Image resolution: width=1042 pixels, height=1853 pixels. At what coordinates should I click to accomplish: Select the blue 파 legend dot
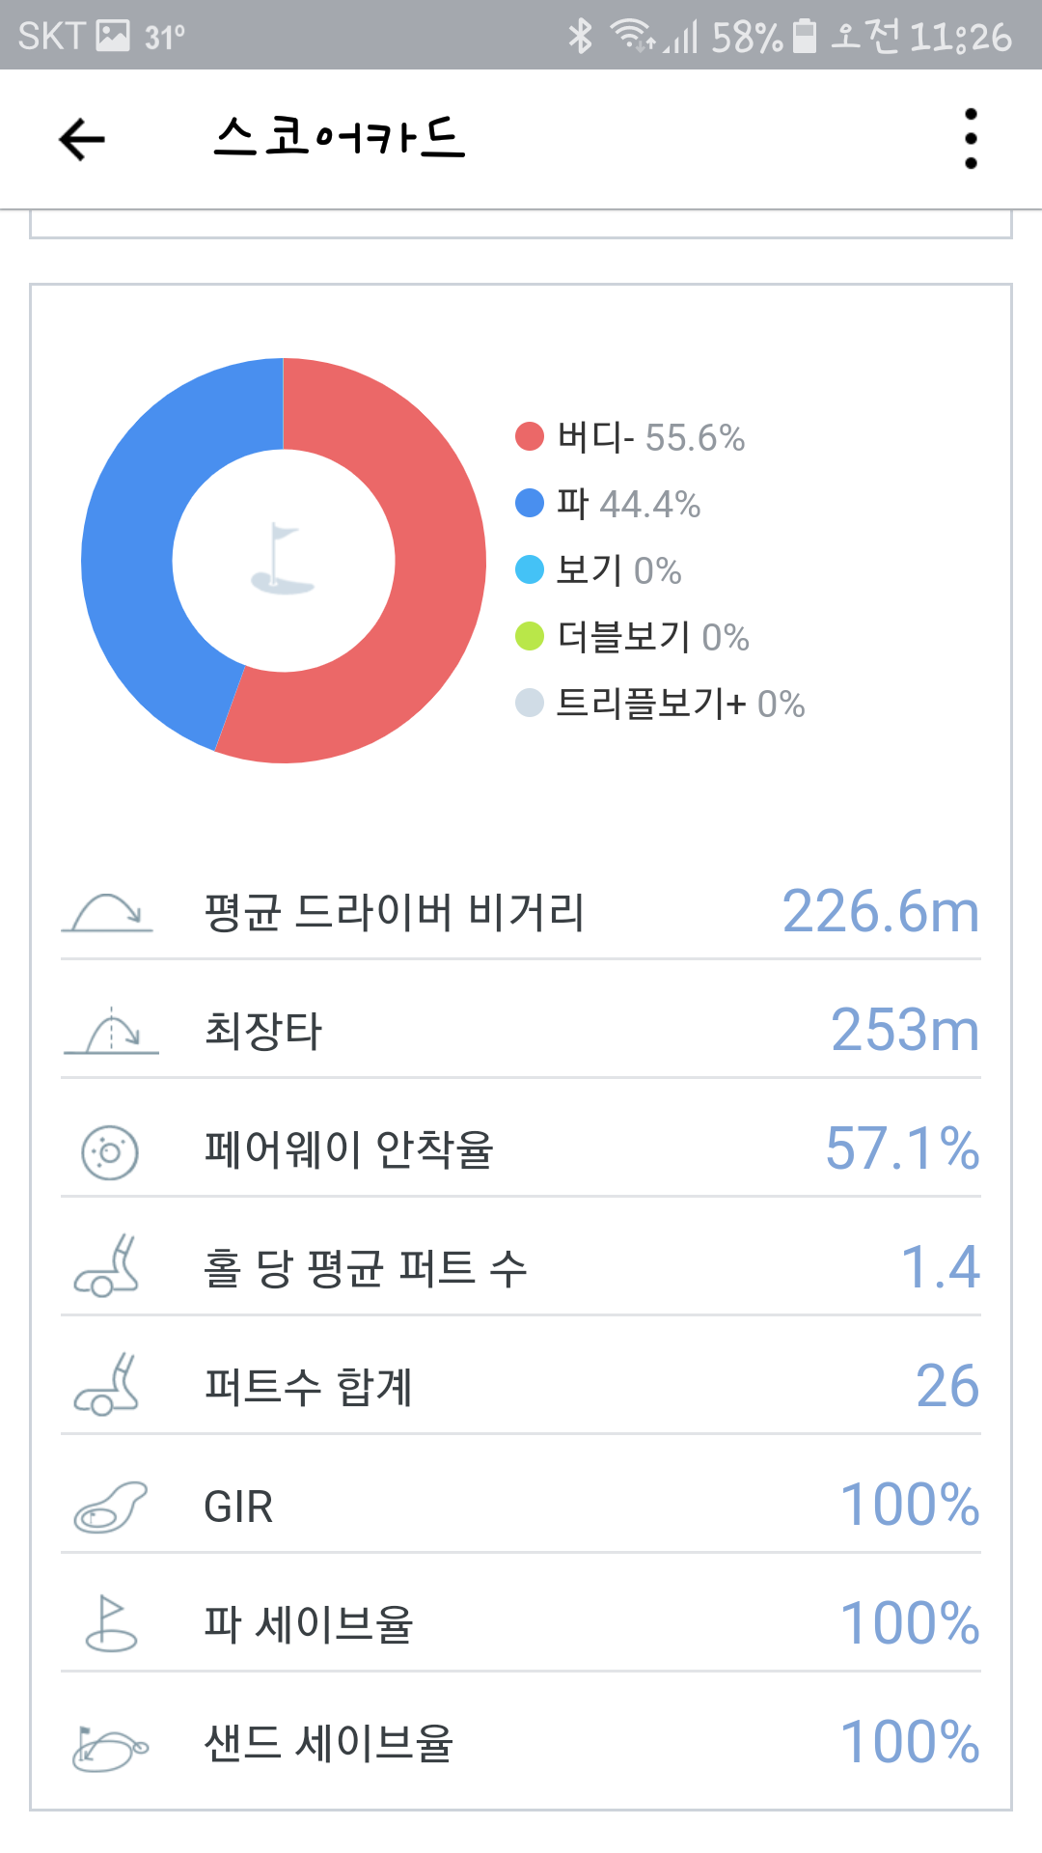point(530,503)
